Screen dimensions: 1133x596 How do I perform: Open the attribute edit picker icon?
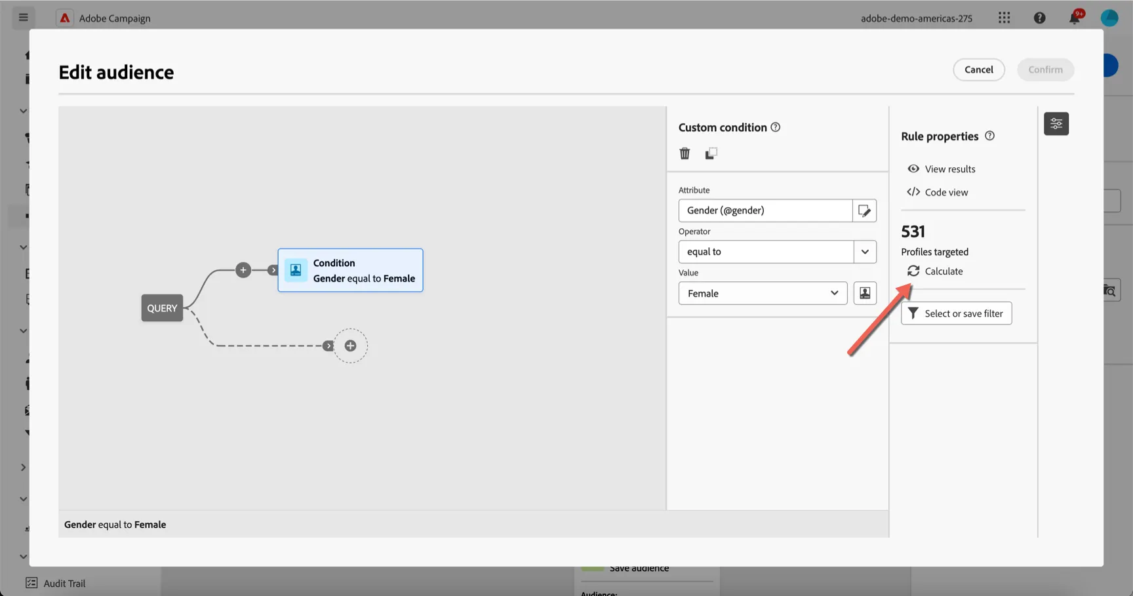pyautogui.click(x=864, y=210)
